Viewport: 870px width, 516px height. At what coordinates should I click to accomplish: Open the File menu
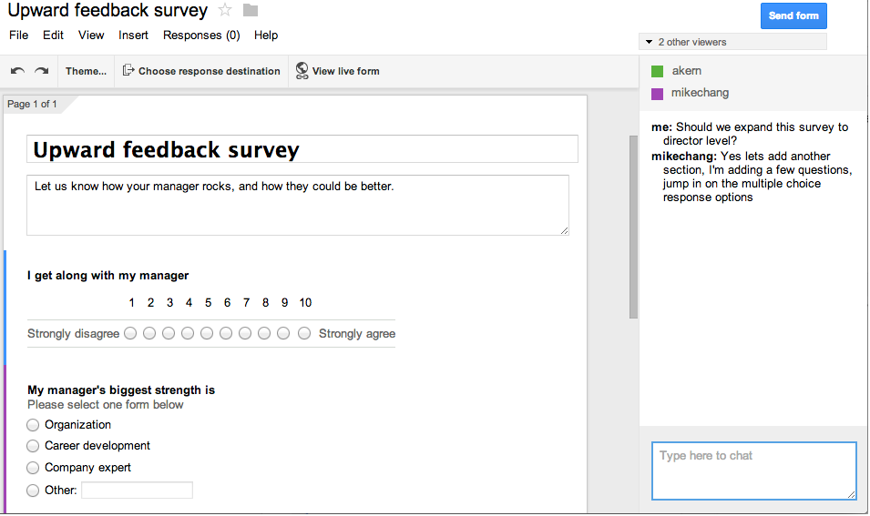18,35
